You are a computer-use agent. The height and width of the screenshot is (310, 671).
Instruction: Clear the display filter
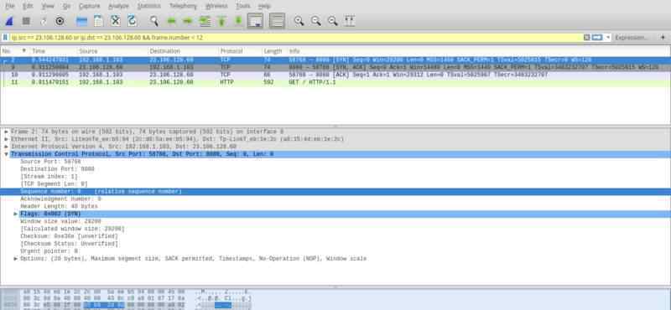[587, 38]
